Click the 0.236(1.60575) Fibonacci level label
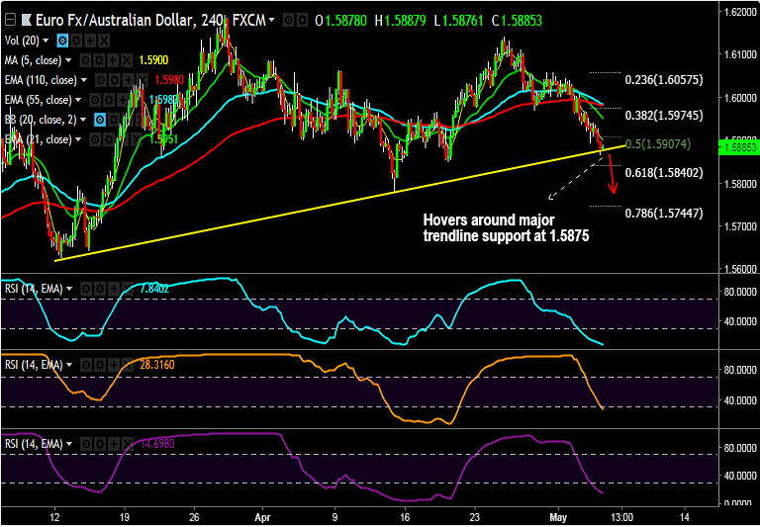This screenshot has width=760, height=527. pyautogui.click(x=664, y=80)
